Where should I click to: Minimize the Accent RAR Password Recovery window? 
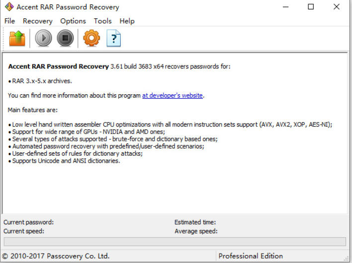coord(286,7)
